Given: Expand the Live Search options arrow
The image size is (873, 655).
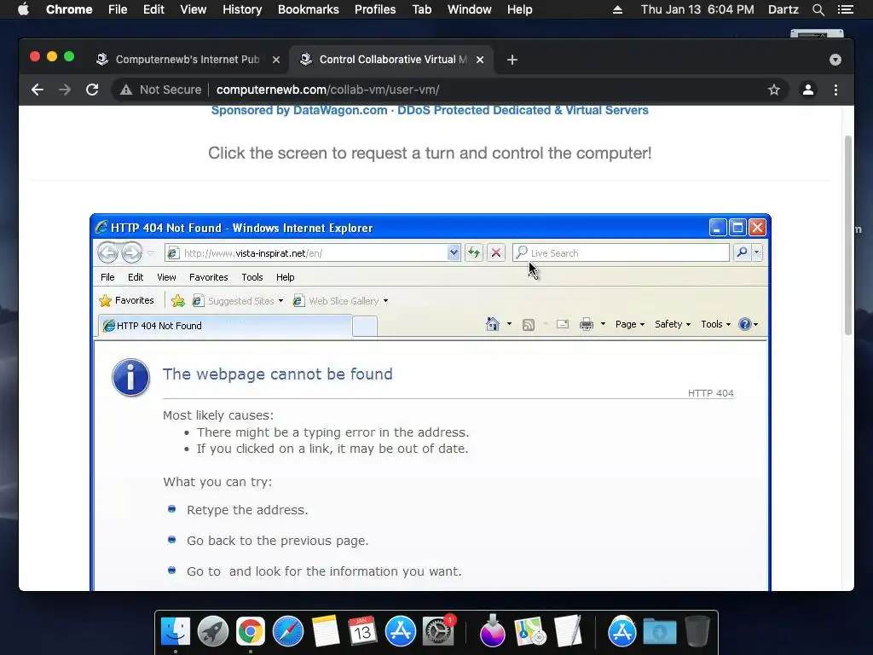Looking at the screenshot, I should [x=757, y=252].
